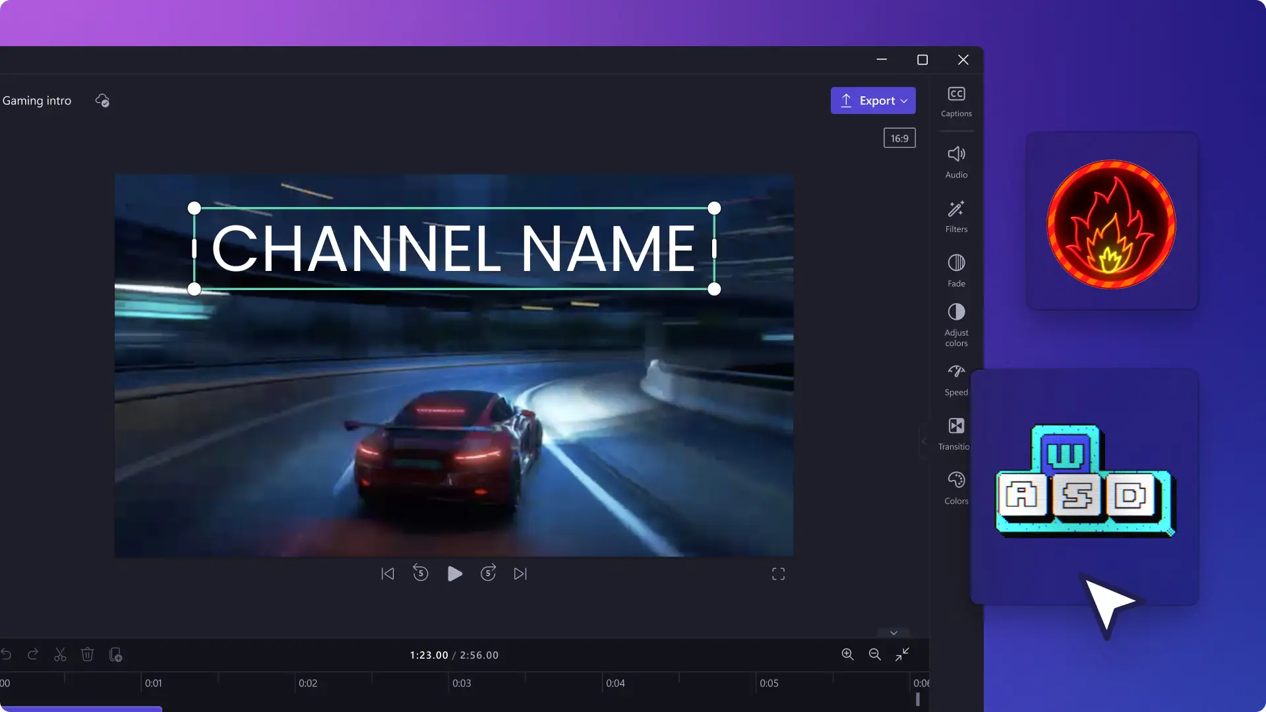Click the play button in preview
The width and height of the screenshot is (1266, 712).
(454, 573)
